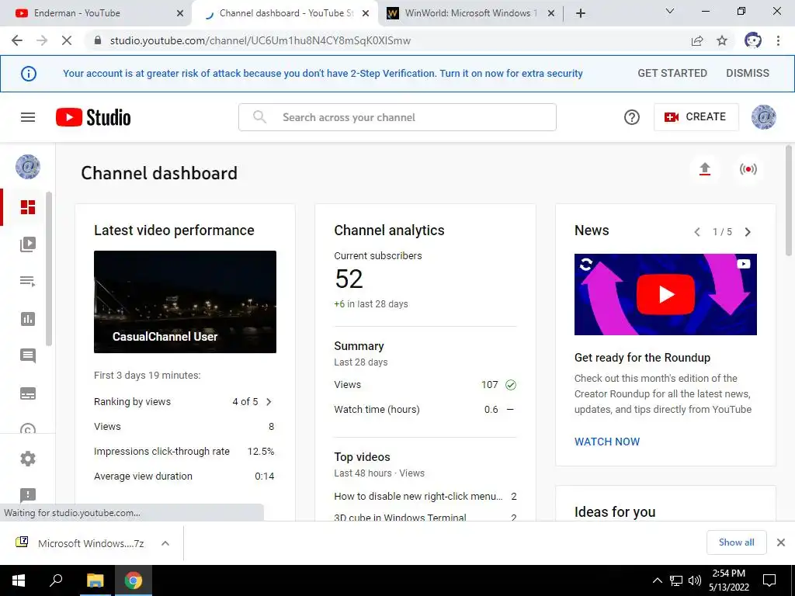The height and width of the screenshot is (596, 795).
Task: Open a new Chrome tab
Action: click(x=581, y=13)
